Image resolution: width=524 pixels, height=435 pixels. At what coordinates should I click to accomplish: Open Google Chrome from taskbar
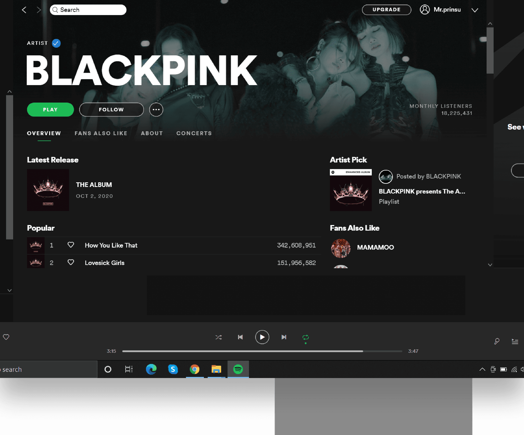coord(195,369)
